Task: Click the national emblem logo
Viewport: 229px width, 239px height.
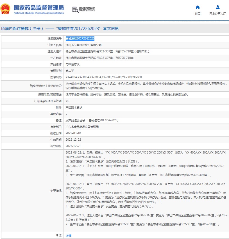Action: (5, 9)
